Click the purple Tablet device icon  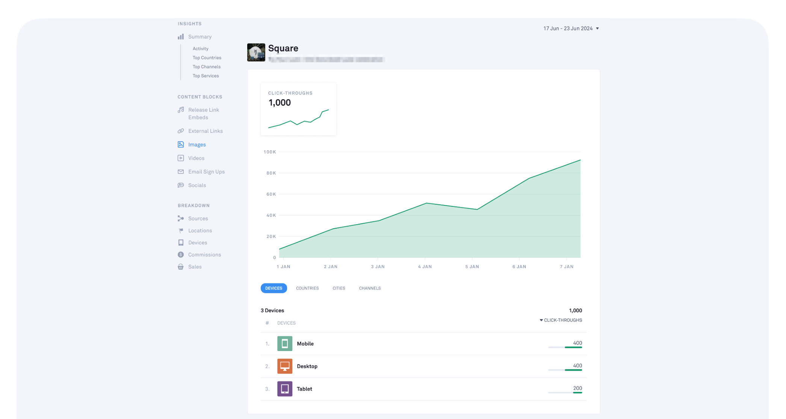(284, 389)
